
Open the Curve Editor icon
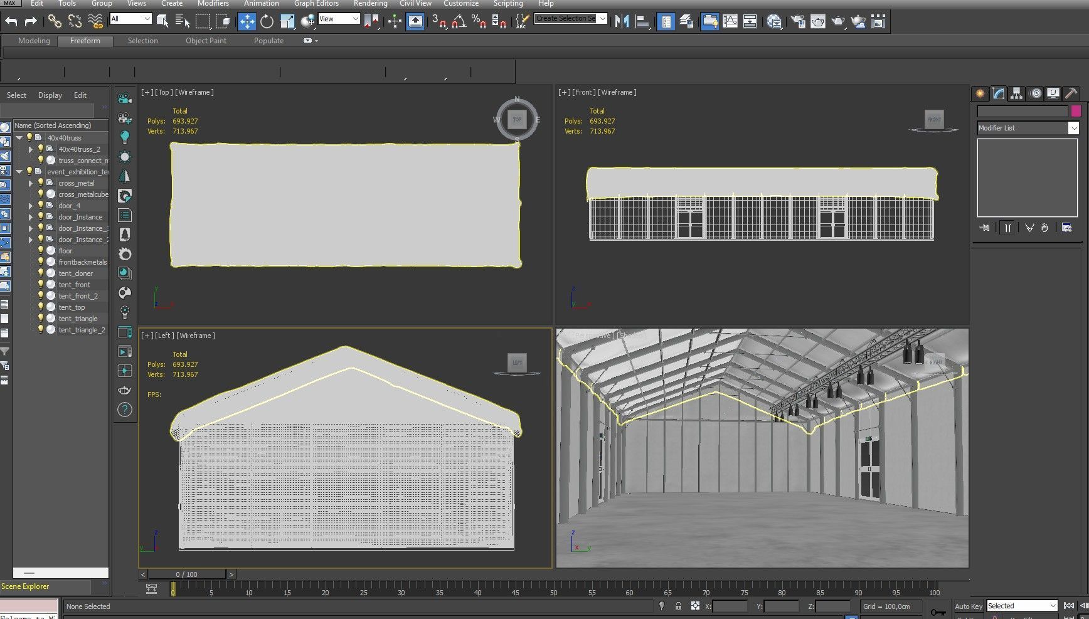point(730,21)
